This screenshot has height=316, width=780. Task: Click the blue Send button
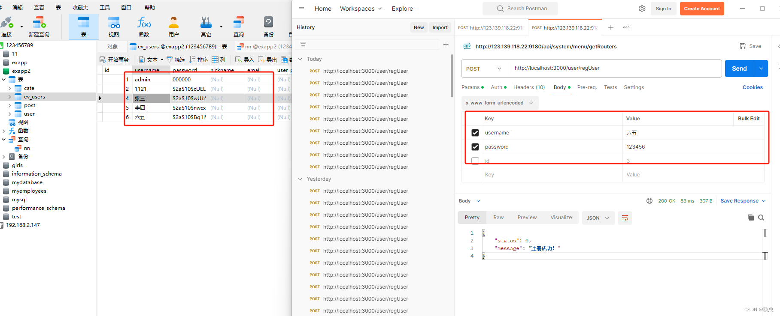coord(740,69)
